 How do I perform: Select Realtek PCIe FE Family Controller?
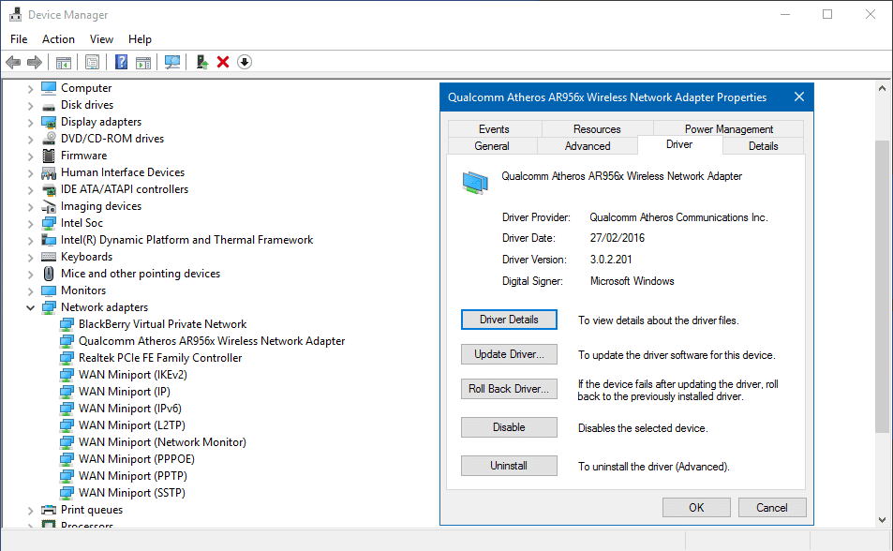click(160, 358)
